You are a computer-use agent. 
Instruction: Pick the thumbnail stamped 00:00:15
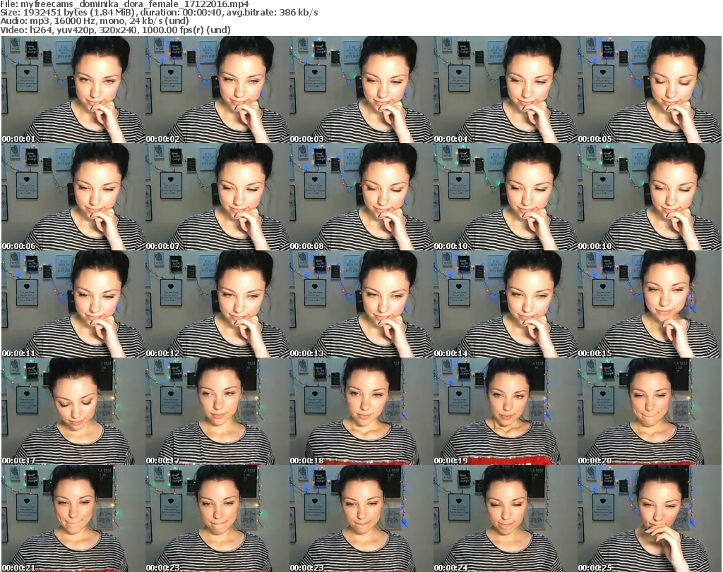[650, 305]
